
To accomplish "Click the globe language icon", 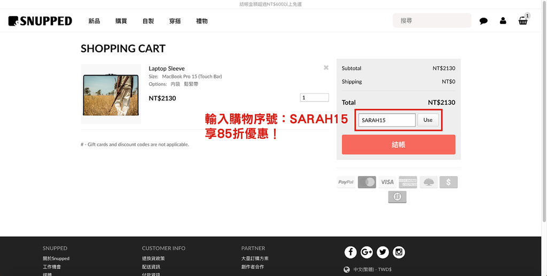I will 347,270.
